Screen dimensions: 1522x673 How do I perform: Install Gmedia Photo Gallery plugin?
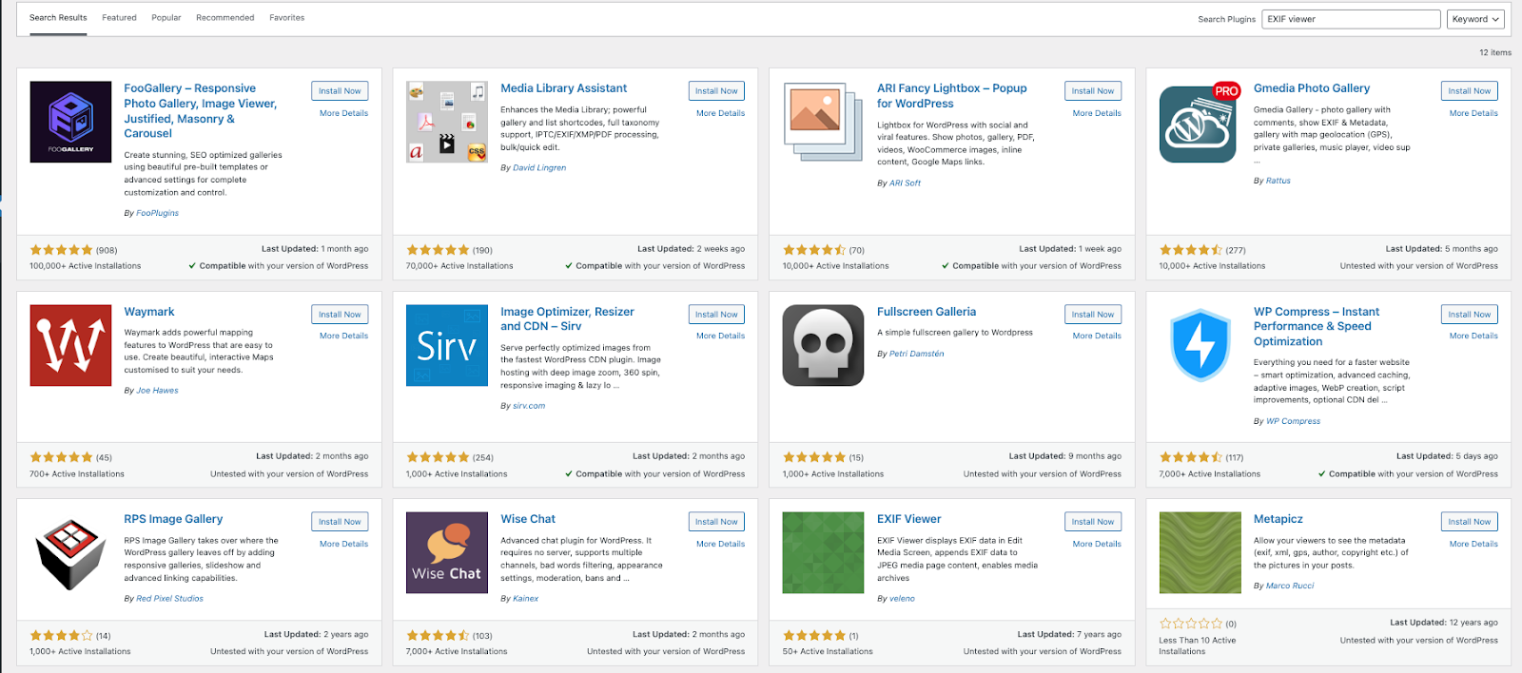point(1470,91)
